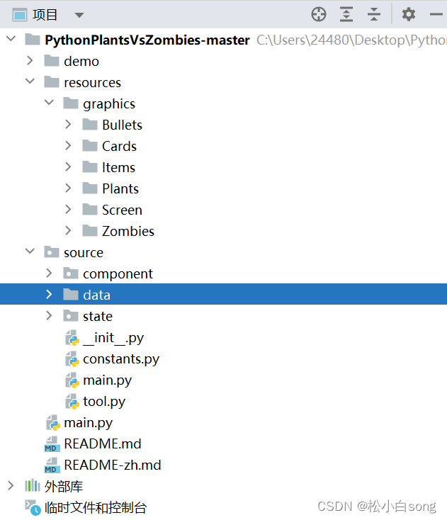The width and height of the screenshot is (447, 520).
Task: Collapse the resources folder chevron
Action: [30, 81]
